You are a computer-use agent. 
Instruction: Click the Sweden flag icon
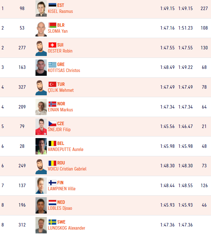click(x=52, y=222)
